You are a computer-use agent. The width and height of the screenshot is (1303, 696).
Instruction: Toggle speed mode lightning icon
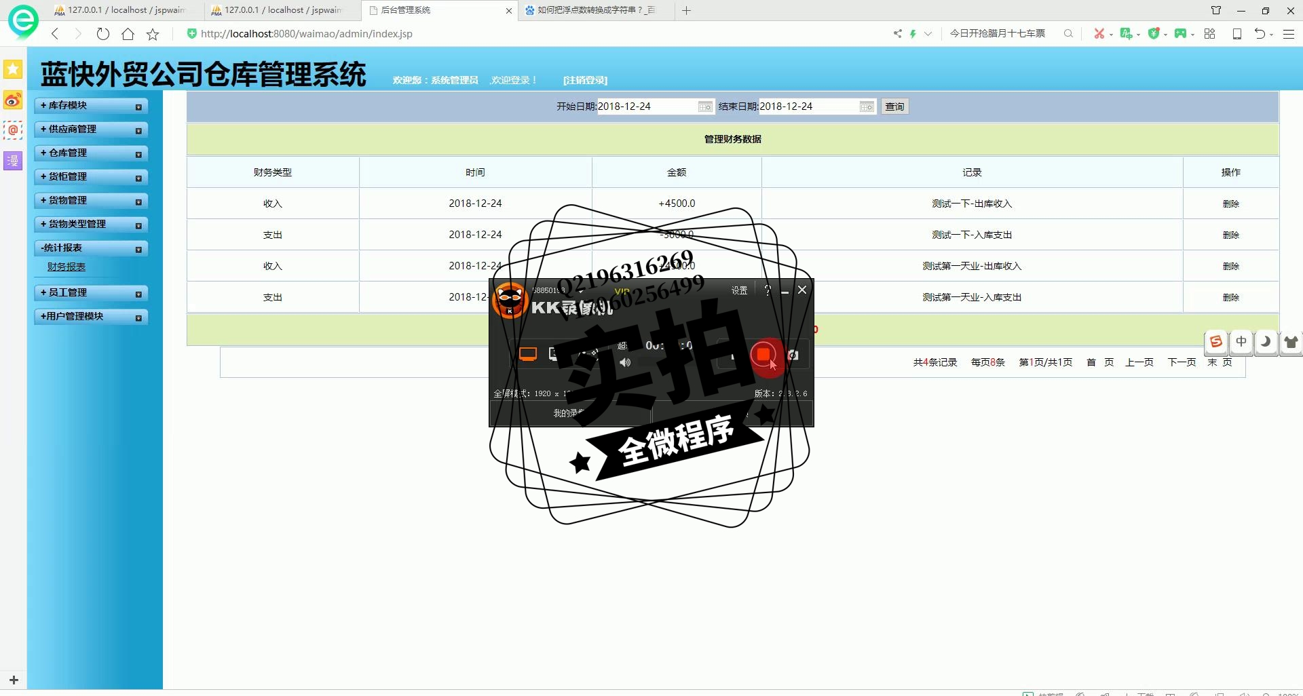[x=913, y=33]
